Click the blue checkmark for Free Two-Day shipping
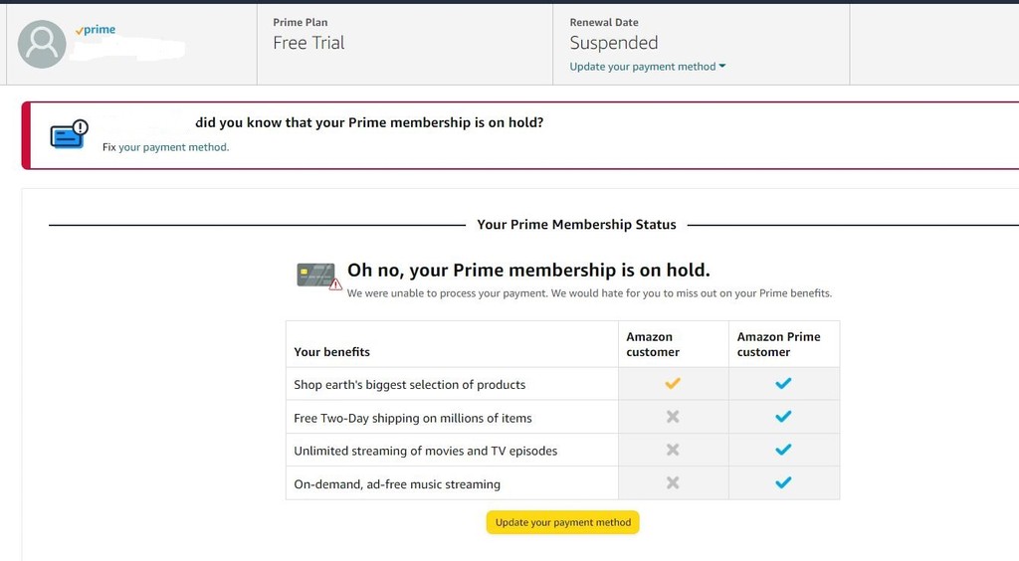1019x561 pixels. [783, 417]
